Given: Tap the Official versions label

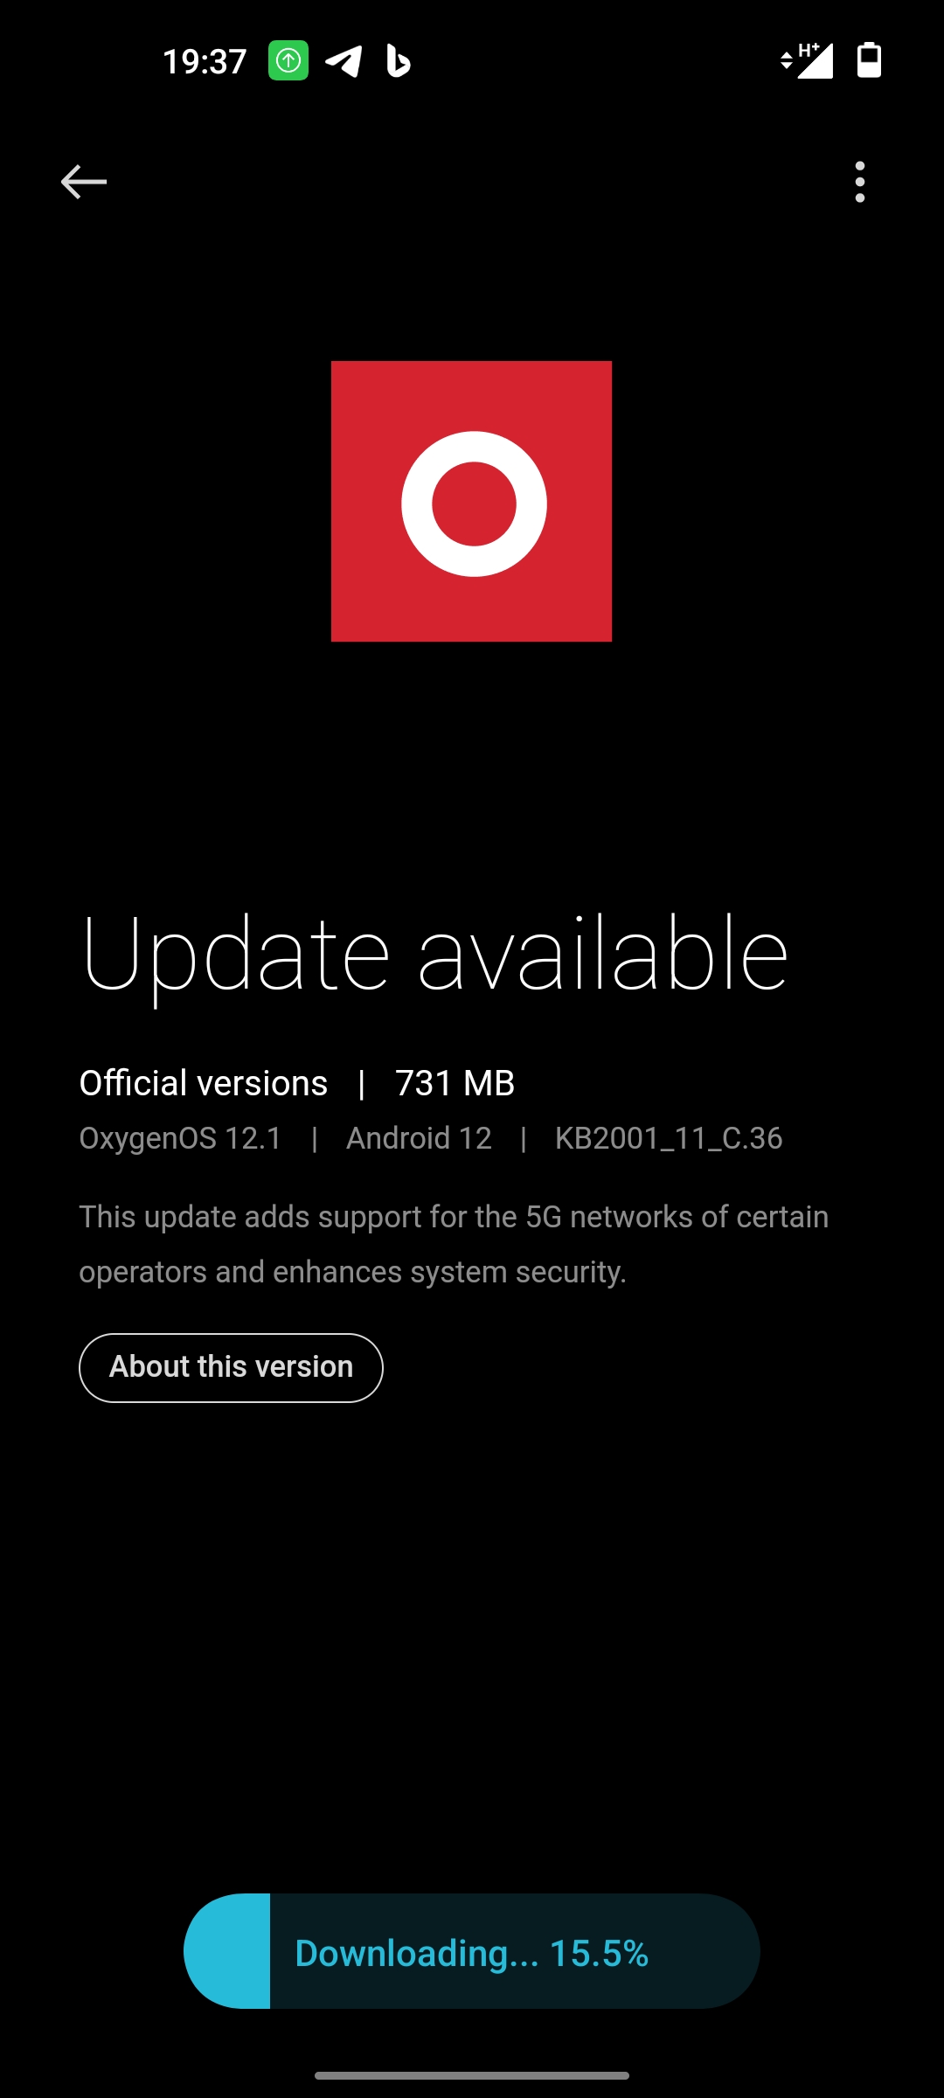Looking at the screenshot, I should click(x=204, y=1084).
